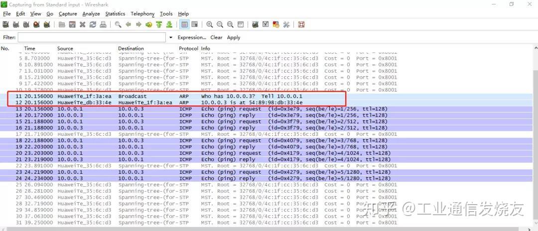Apply the display filter
The height and width of the screenshot is (231, 538).
[x=234, y=37]
